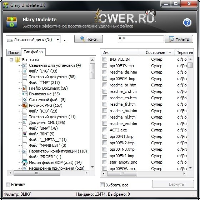This screenshot has height=200, width=200.
Task: Check the box for opr00FOV.tmp
Action: [x=105, y=168]
